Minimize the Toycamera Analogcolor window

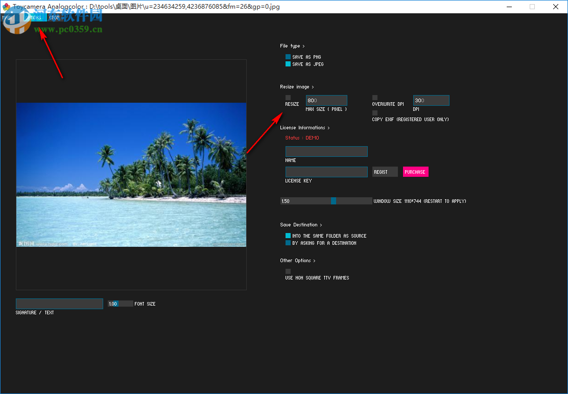point(509,7)
